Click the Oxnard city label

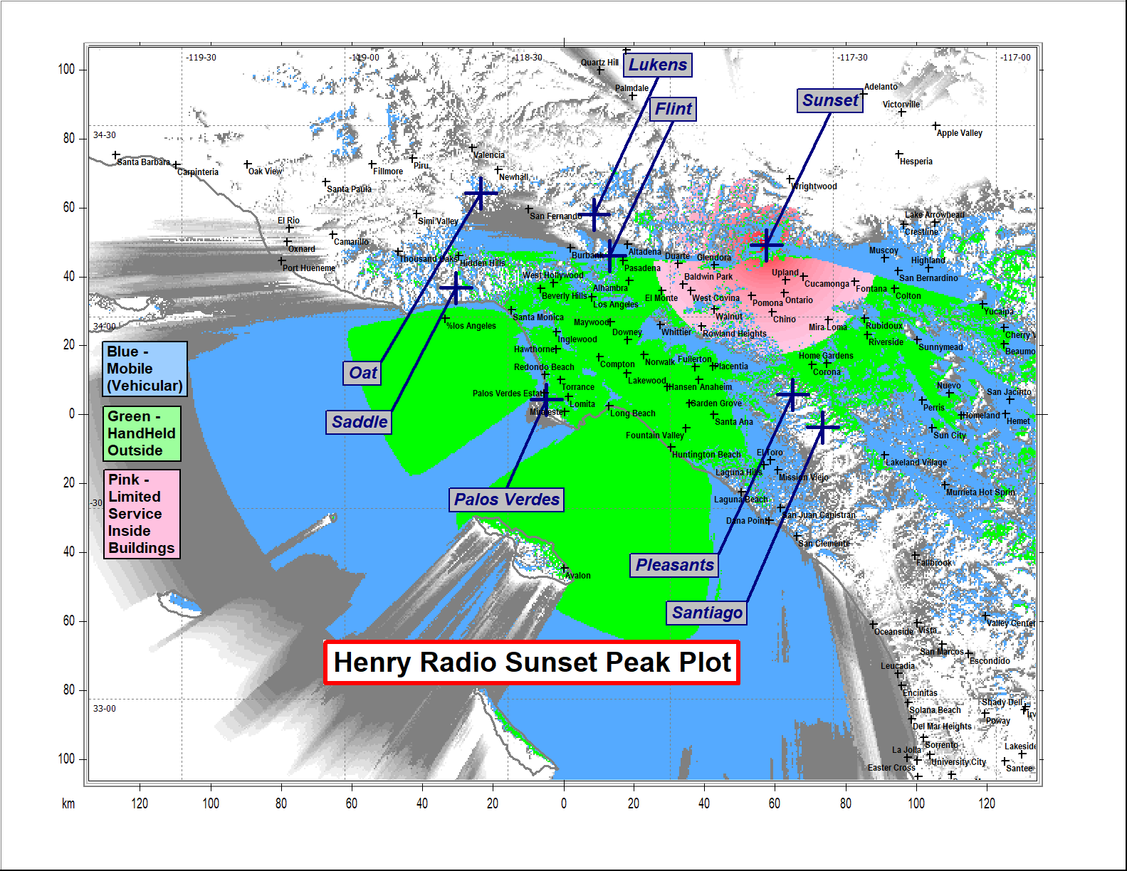[x=302, y=249]
